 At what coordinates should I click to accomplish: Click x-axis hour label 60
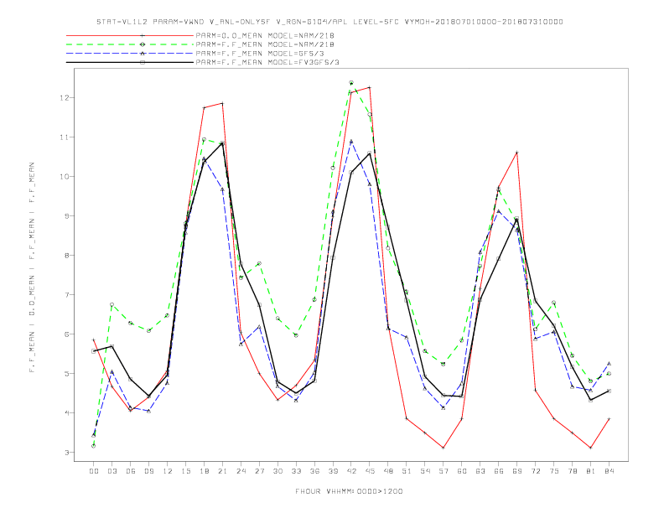(x=462, y=471)
